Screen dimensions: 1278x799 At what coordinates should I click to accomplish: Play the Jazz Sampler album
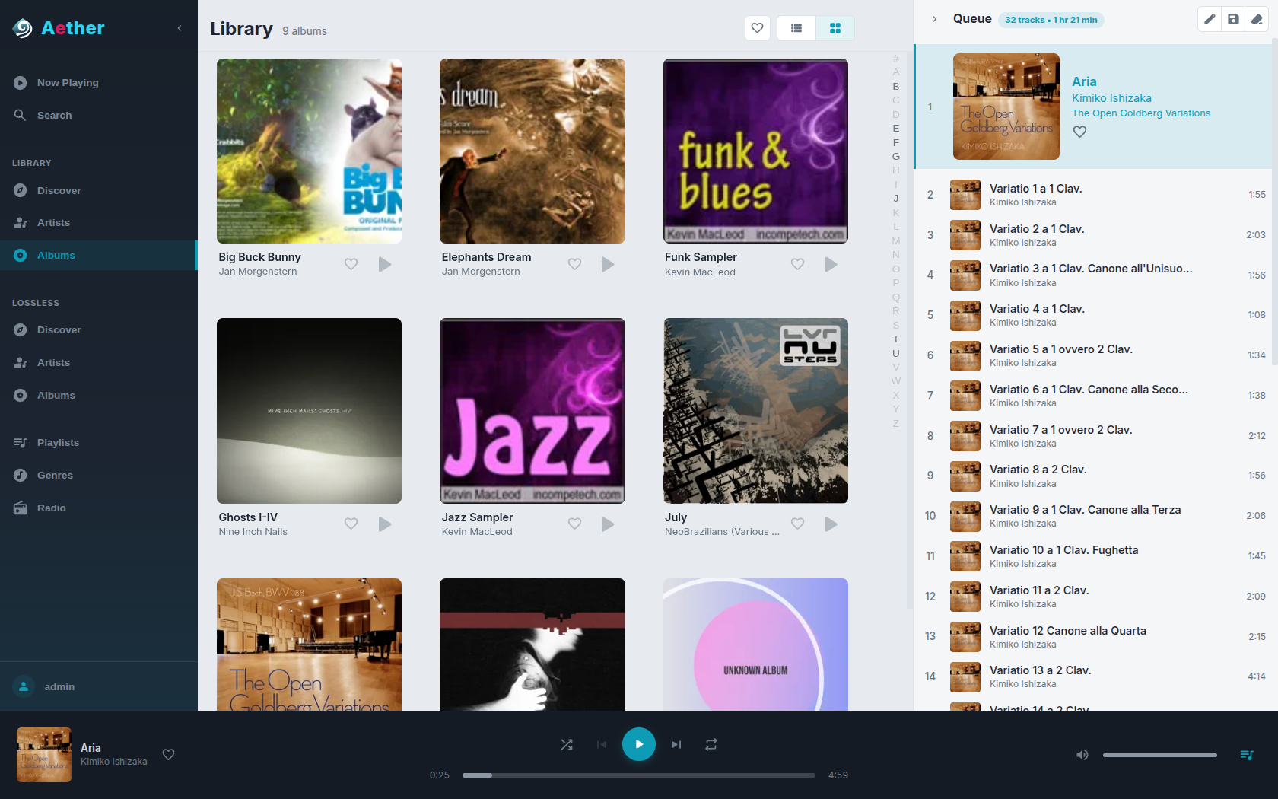click(608, 524)
